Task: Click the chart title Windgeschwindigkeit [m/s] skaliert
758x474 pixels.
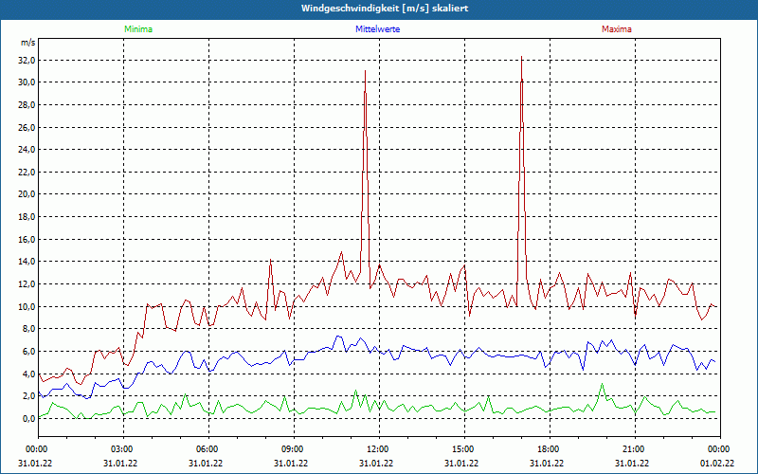Action: click(385, 9)
